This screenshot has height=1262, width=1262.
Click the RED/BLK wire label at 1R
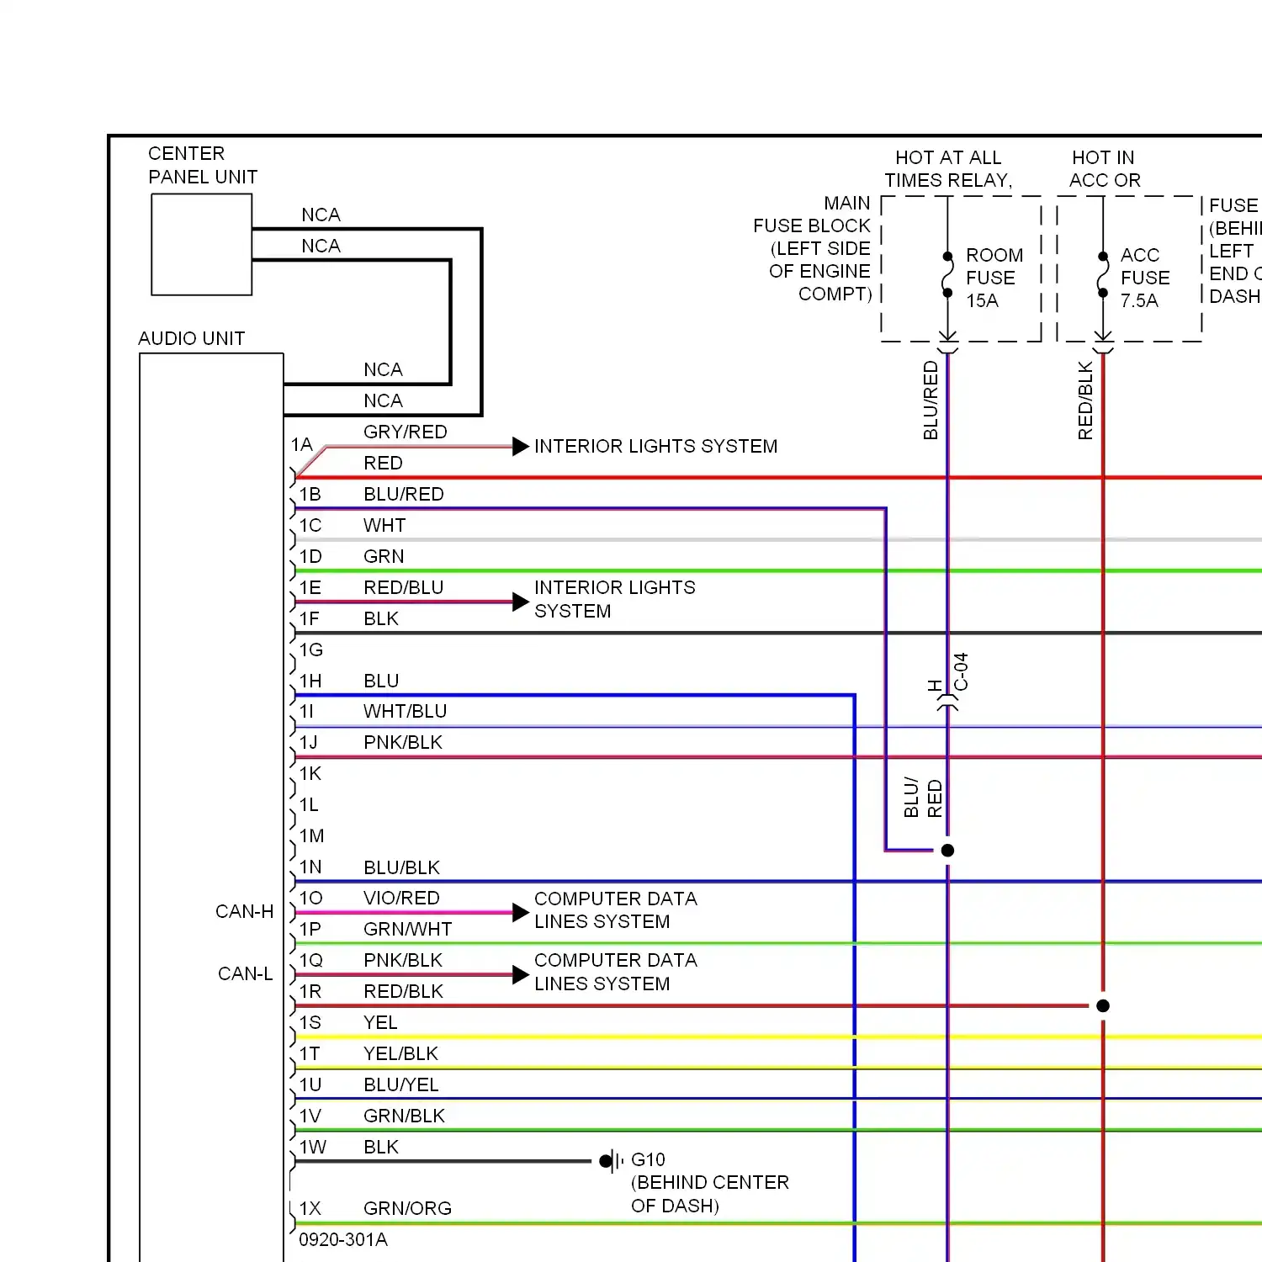pyautogui.click(x=404, y=991)
